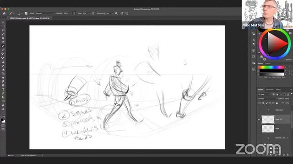The height and width of the screenshot is (164, 293).
Task: Open the Brush Settings panel icon
Action: 26,13
